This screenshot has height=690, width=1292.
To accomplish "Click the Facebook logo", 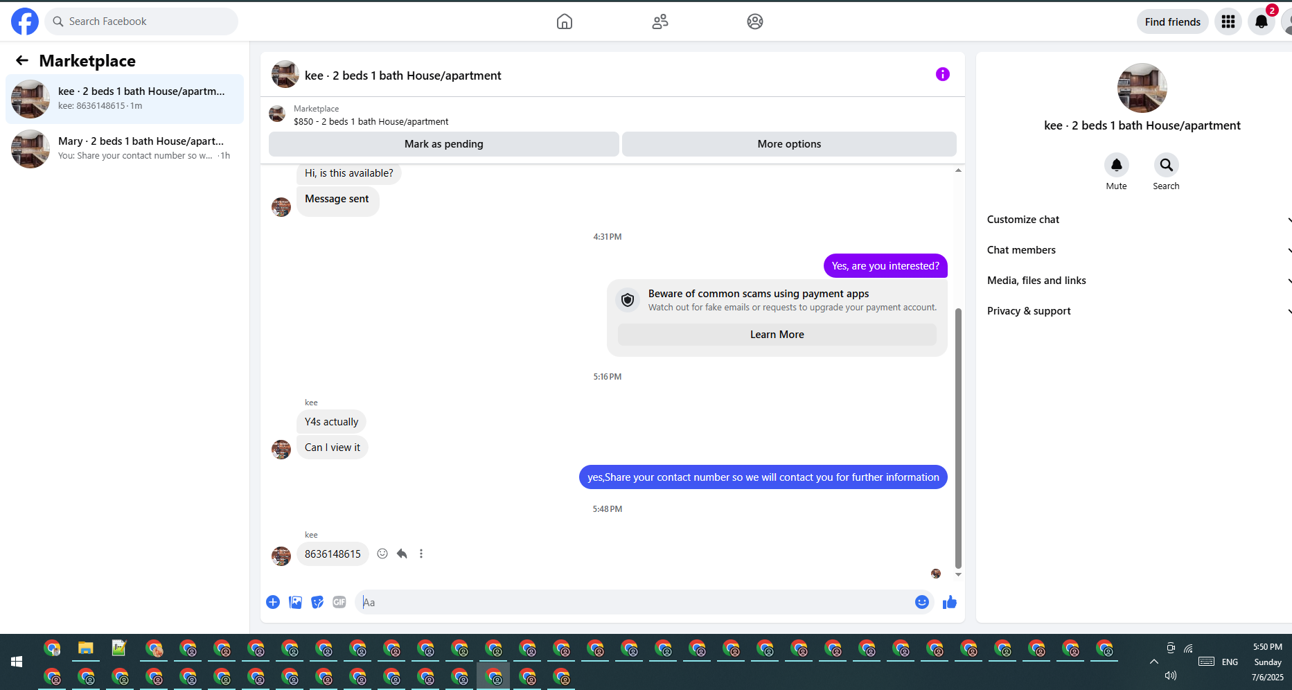I will click(x=25, y=21).
